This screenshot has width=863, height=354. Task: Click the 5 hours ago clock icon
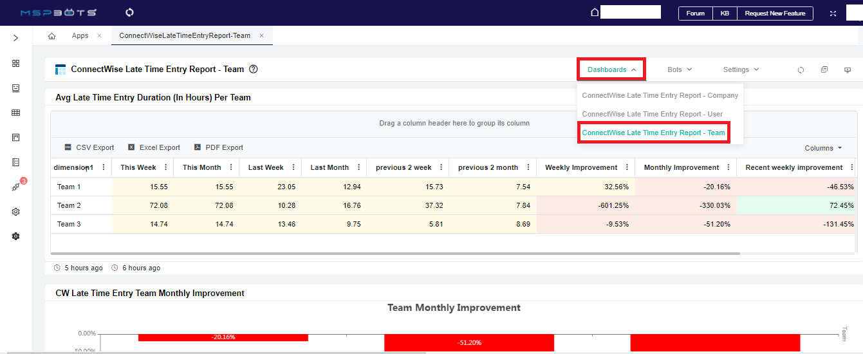point(57,268)
